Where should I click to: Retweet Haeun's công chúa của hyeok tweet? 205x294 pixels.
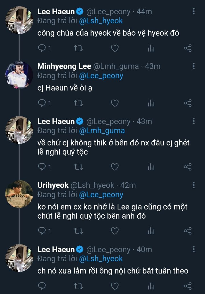pyautogui.click(x=78, y=48)
